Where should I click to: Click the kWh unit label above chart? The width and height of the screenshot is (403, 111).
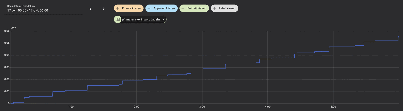[13, 28]
